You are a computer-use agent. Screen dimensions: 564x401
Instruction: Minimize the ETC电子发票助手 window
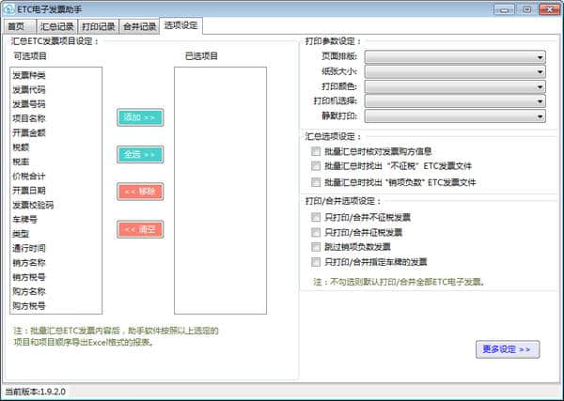coord(504,9)
